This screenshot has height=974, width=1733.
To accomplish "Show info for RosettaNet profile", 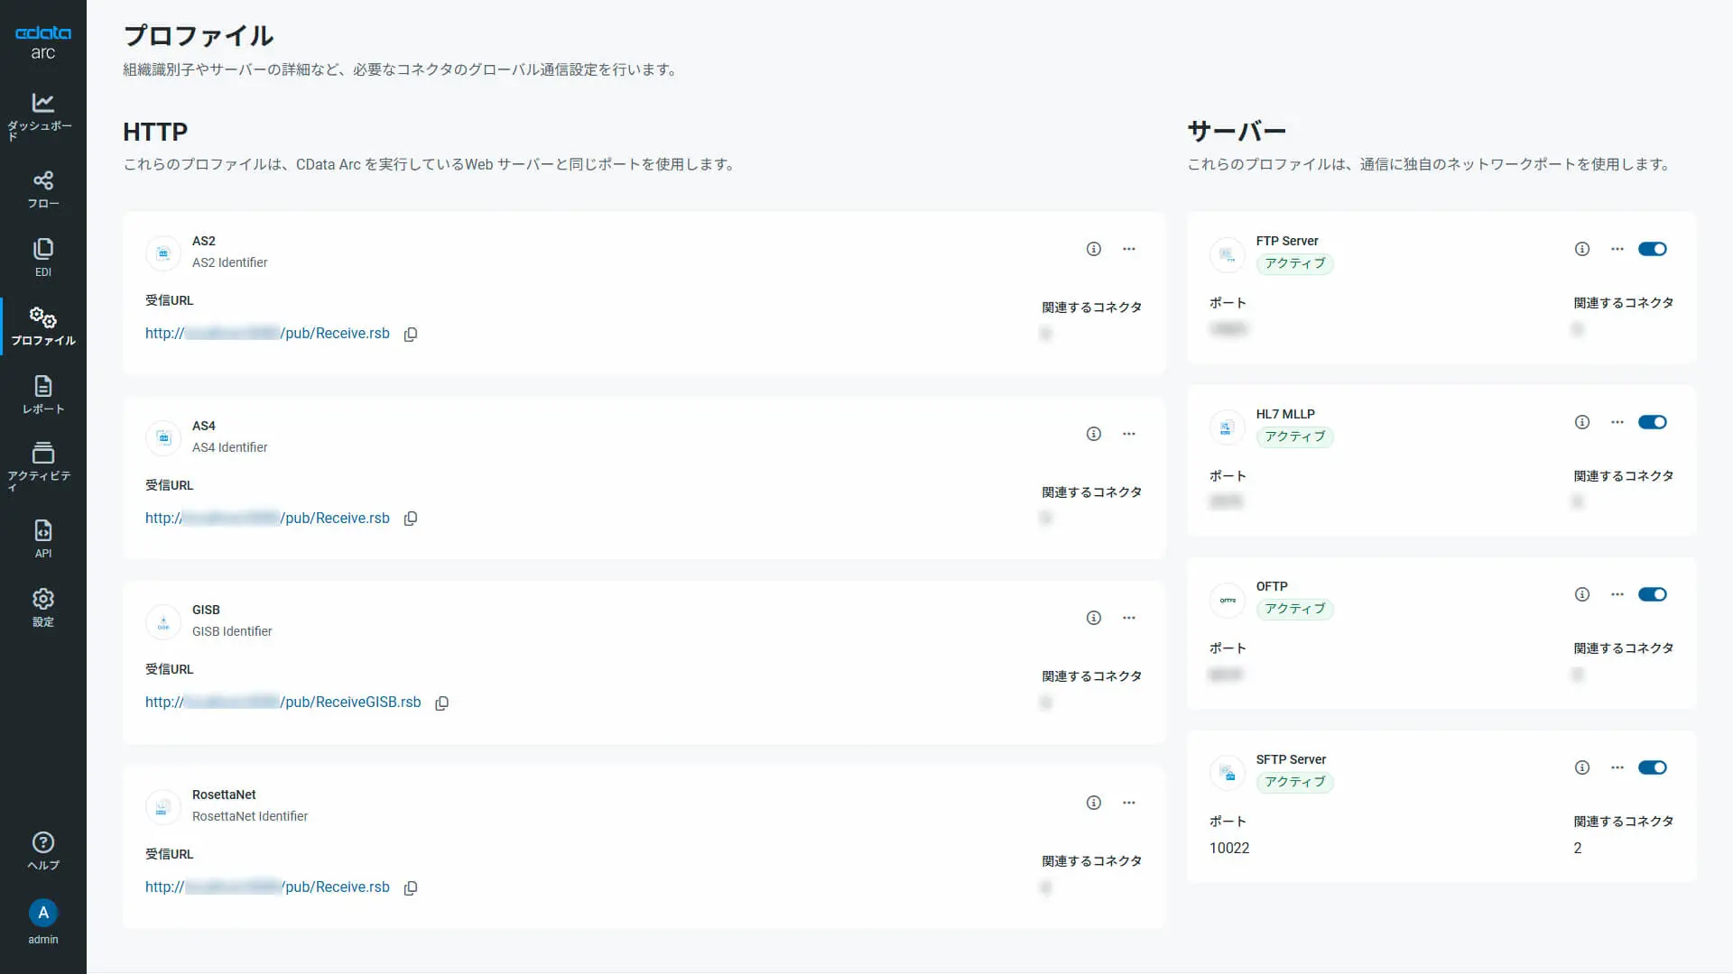I will 1093,803.
